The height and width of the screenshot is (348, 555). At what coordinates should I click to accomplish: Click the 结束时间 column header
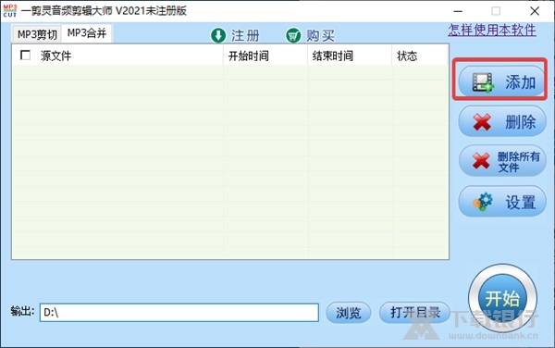[350, 56]
